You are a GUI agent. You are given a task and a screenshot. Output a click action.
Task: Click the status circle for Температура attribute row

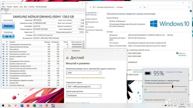point(3,78)
